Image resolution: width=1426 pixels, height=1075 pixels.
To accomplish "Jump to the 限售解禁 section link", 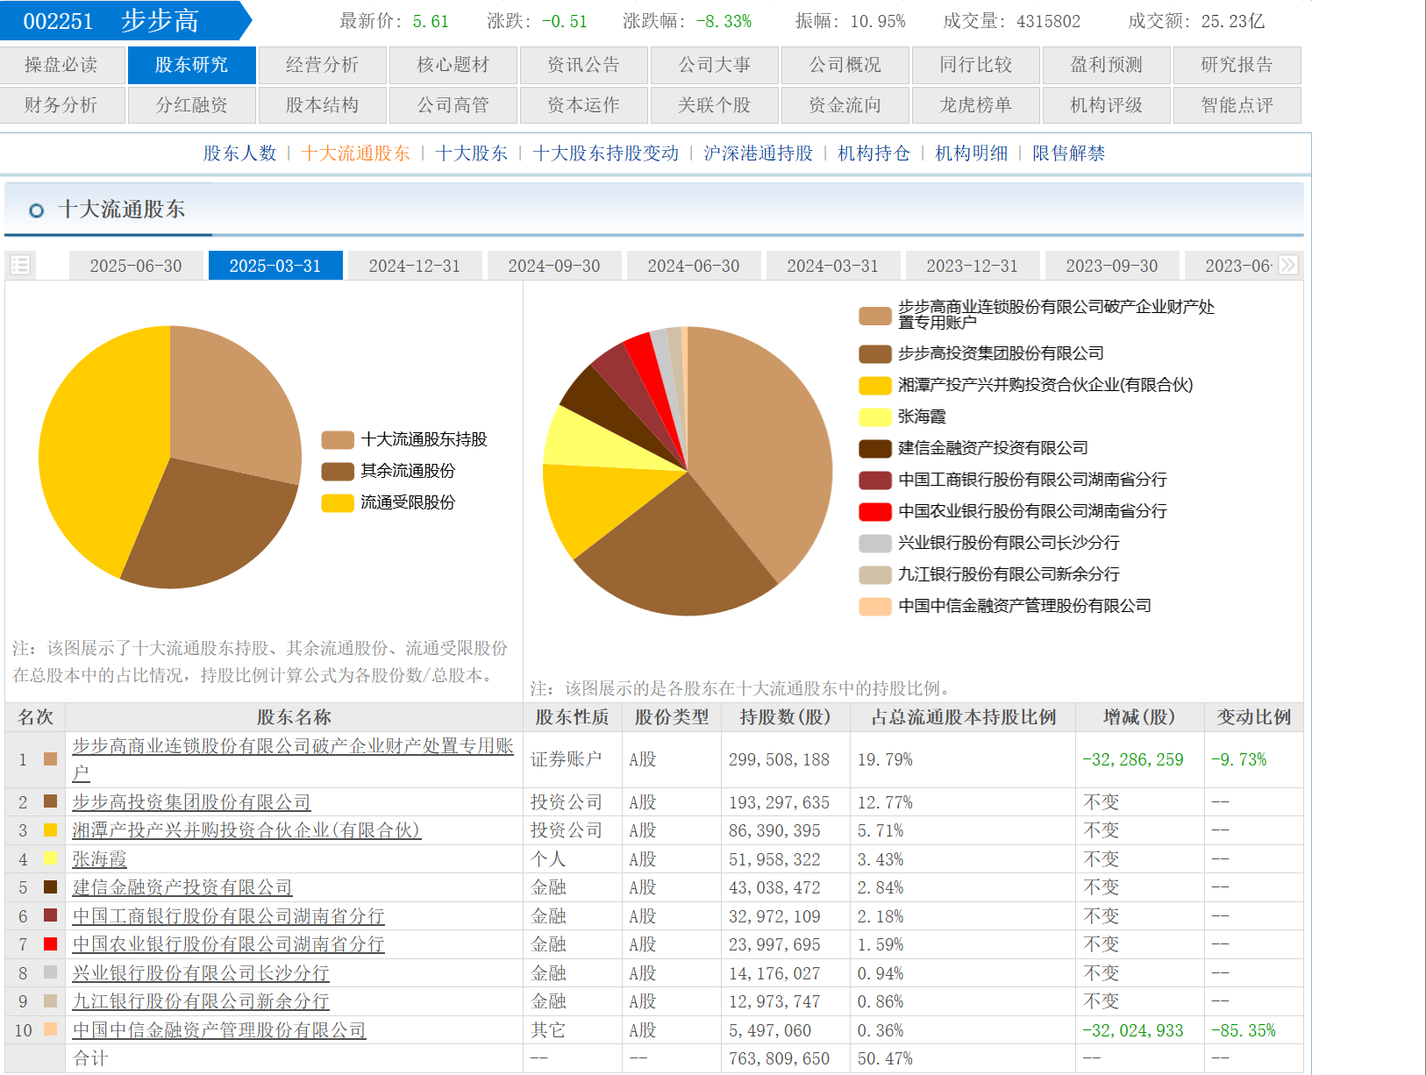I will 1069,153.
